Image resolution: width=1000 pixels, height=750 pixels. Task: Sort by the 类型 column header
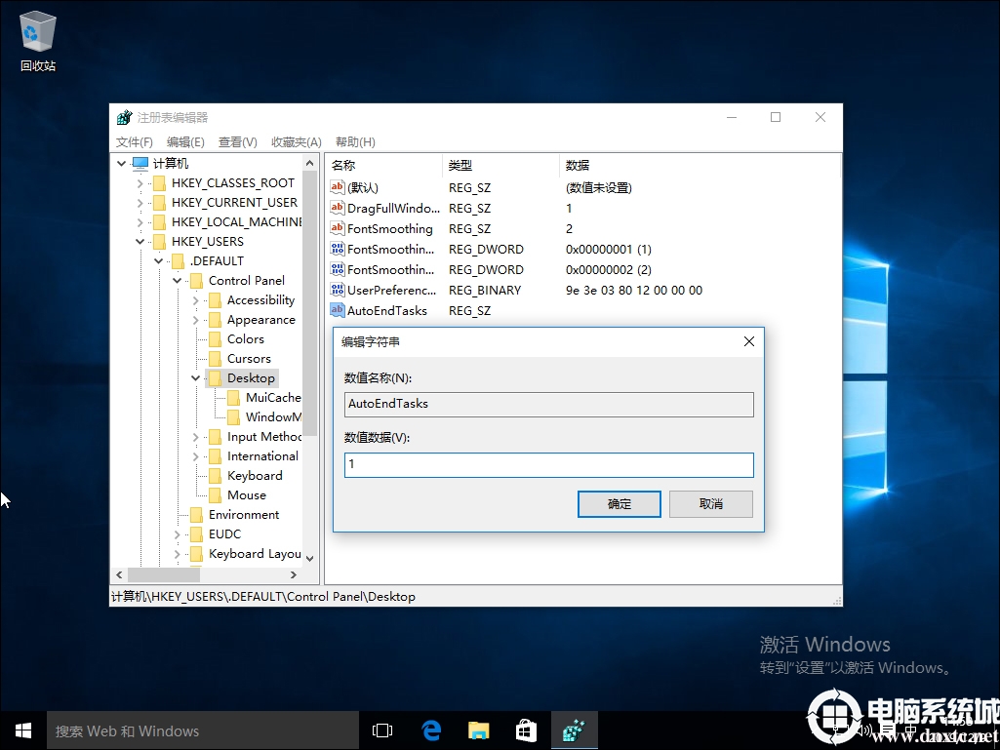(500, 165)
